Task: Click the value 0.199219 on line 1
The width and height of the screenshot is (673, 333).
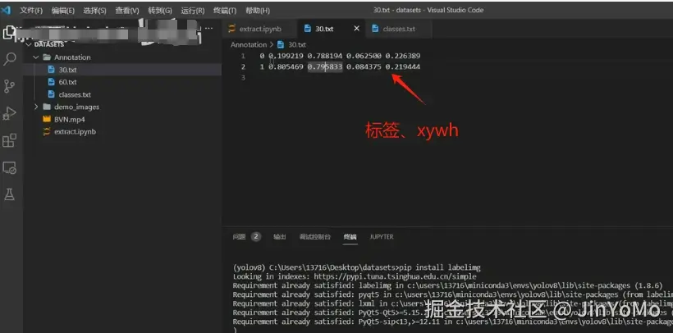Action: 286,56
